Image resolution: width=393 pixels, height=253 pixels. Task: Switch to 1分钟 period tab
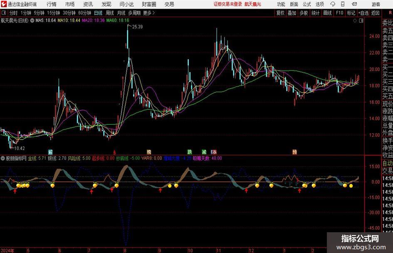(25, 13)
